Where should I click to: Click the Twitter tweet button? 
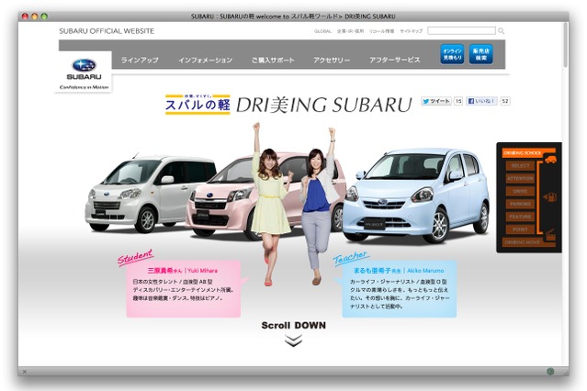point(436,101)
